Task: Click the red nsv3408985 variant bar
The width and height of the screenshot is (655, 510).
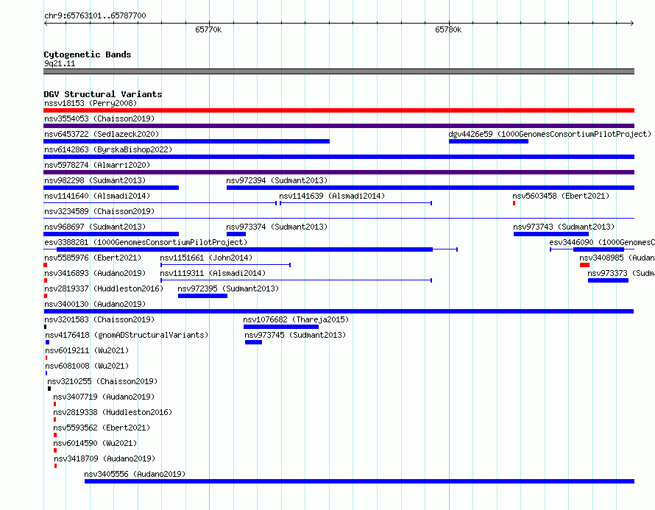Action: (584, 265)
